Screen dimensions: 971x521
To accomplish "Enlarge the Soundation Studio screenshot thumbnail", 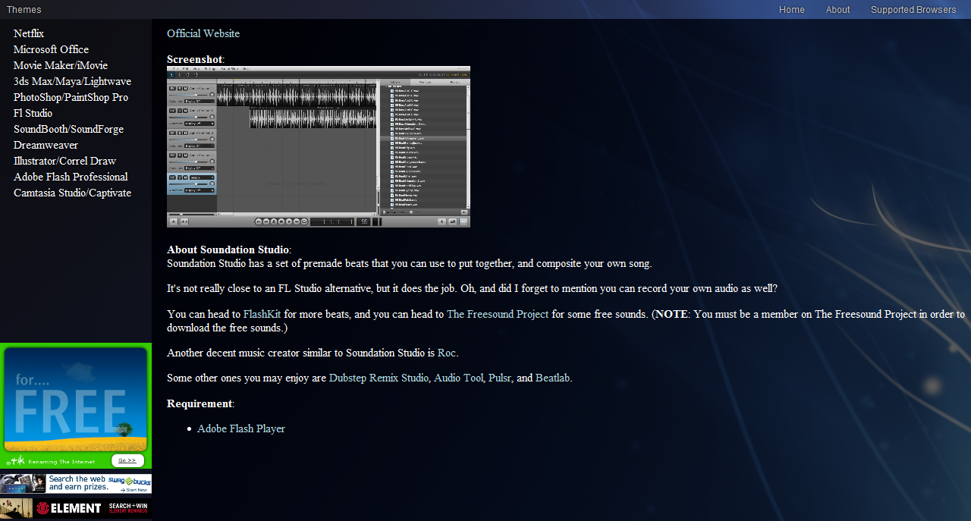I will tap(319, 146).
